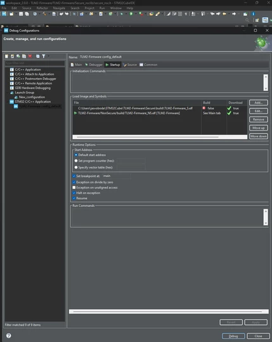Viewport: 272px width, 342px height.
Task: Toggle the Resume checkbox
Action: pos(74,198)
